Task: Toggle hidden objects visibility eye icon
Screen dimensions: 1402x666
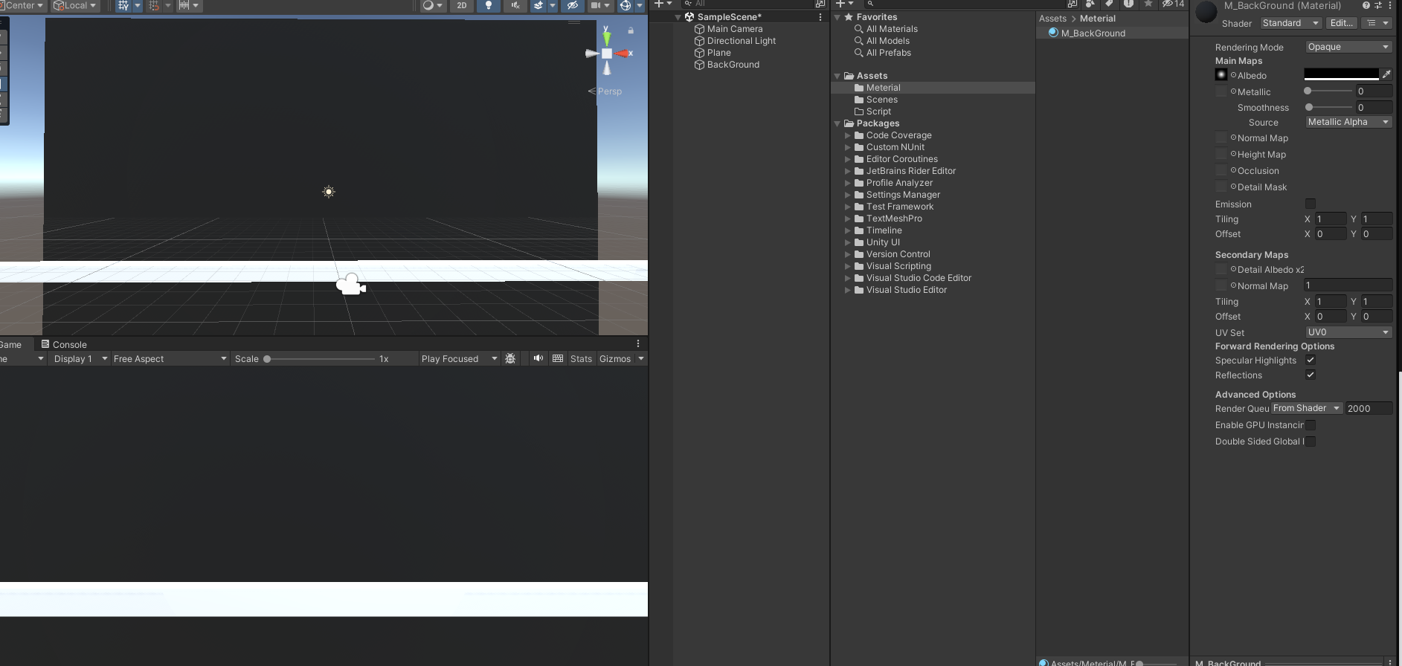Action: [x=572, y=5]
